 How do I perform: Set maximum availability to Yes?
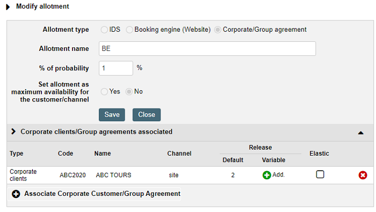(104, 91)
